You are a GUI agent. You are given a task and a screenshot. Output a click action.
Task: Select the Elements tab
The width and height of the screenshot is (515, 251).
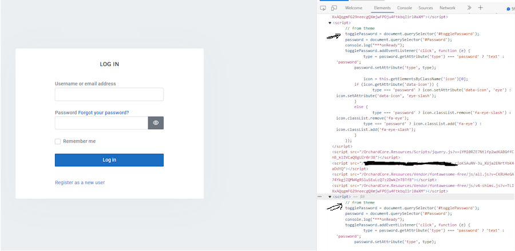coord(382,8)
